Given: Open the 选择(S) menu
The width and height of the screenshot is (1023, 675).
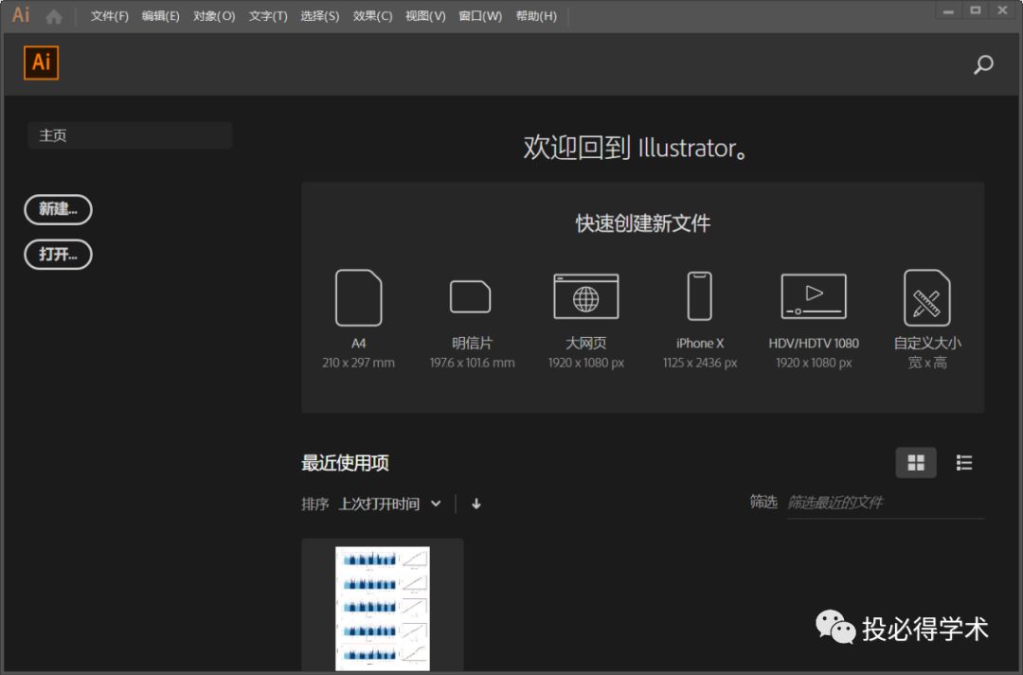Looking at the screenshot, I should pos(320,16).
